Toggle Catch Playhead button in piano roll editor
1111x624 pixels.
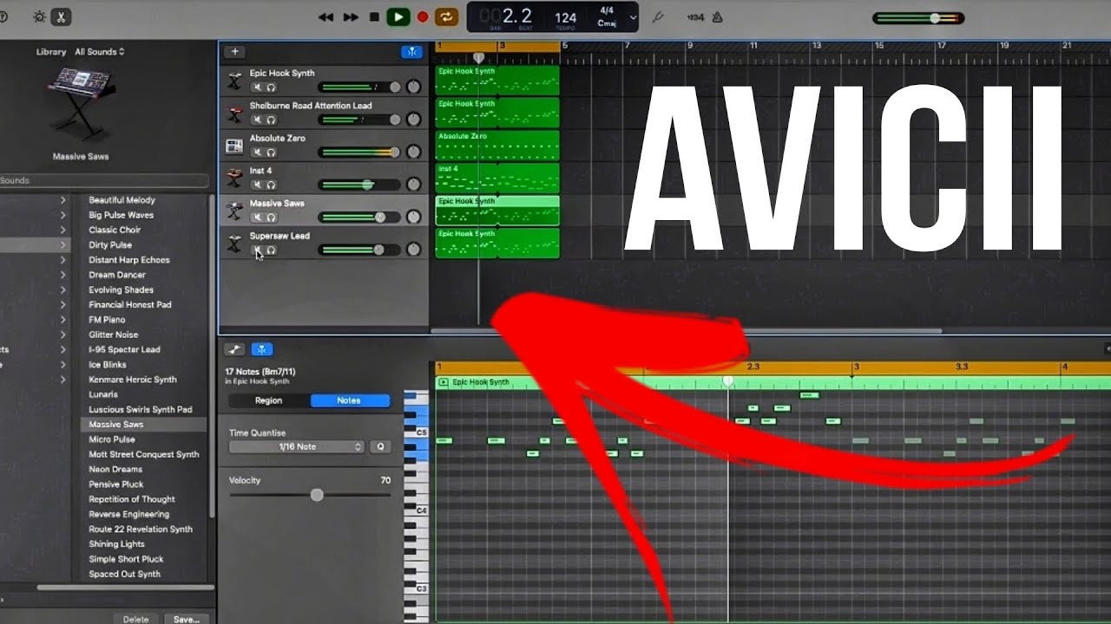[262, 349]
